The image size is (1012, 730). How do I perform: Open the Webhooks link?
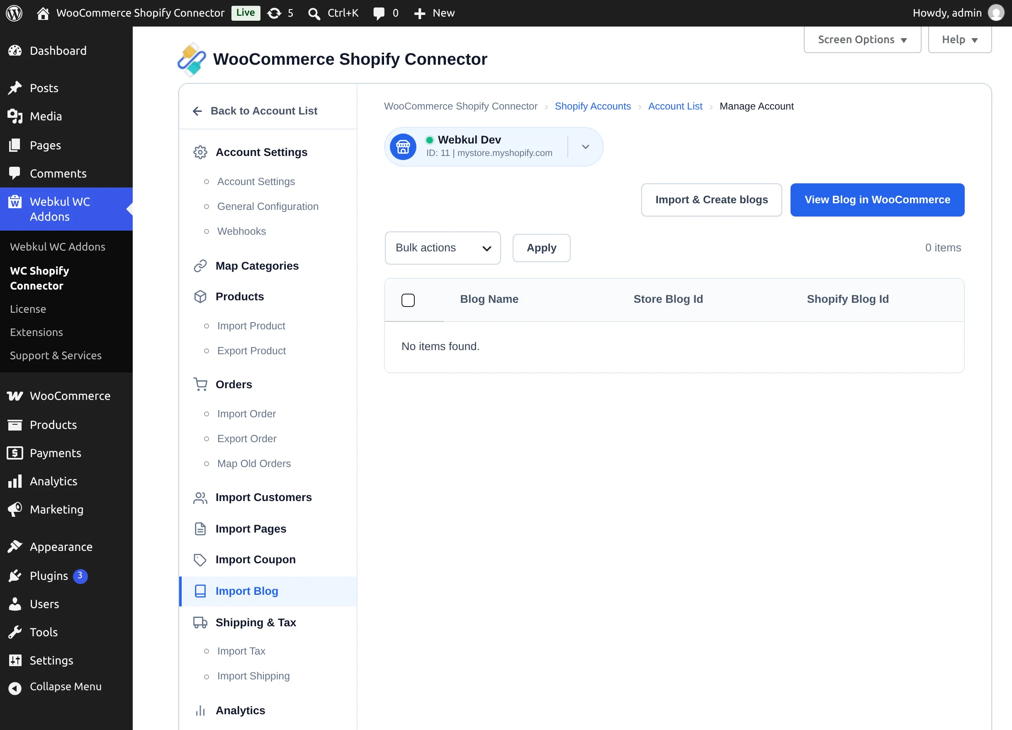tap(241, 231)
